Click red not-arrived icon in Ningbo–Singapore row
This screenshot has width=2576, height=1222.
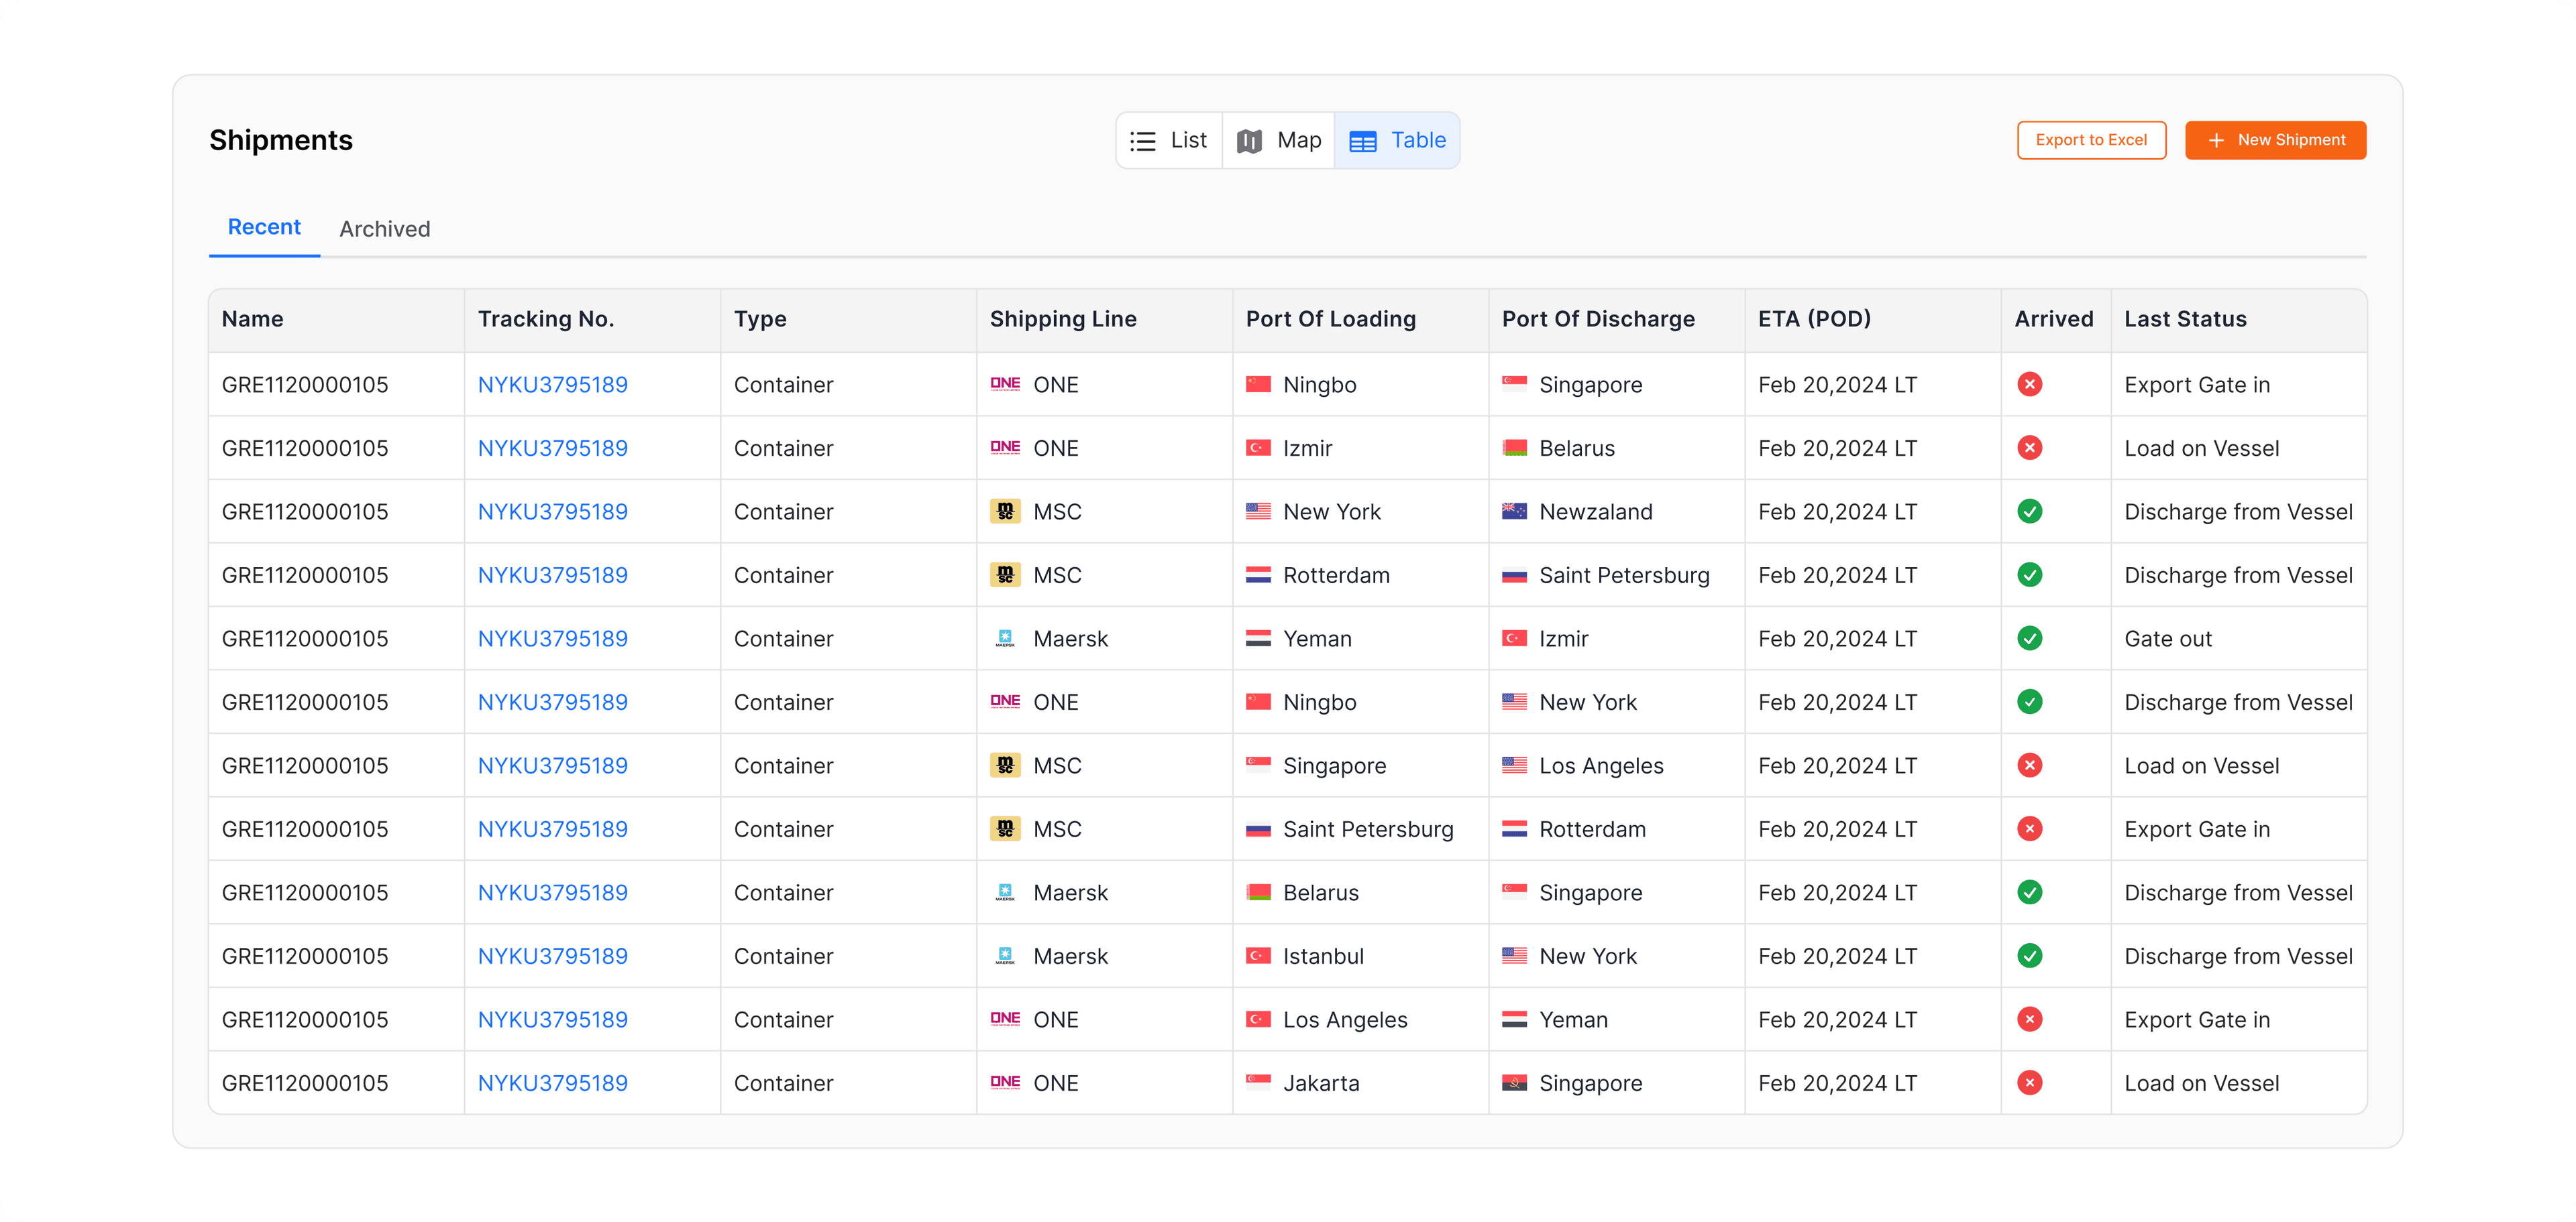pos(2029,385)
